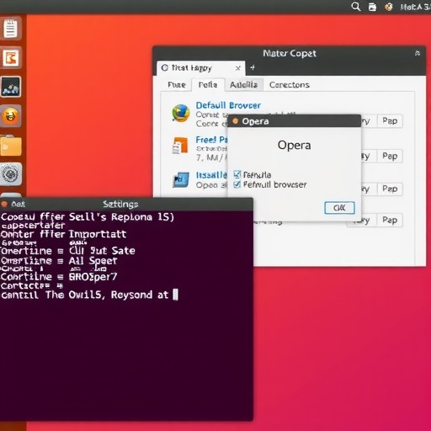Select the Ttat Happy browser tab
The height and width of the screenshot is (431, 431).
(200, 68)
